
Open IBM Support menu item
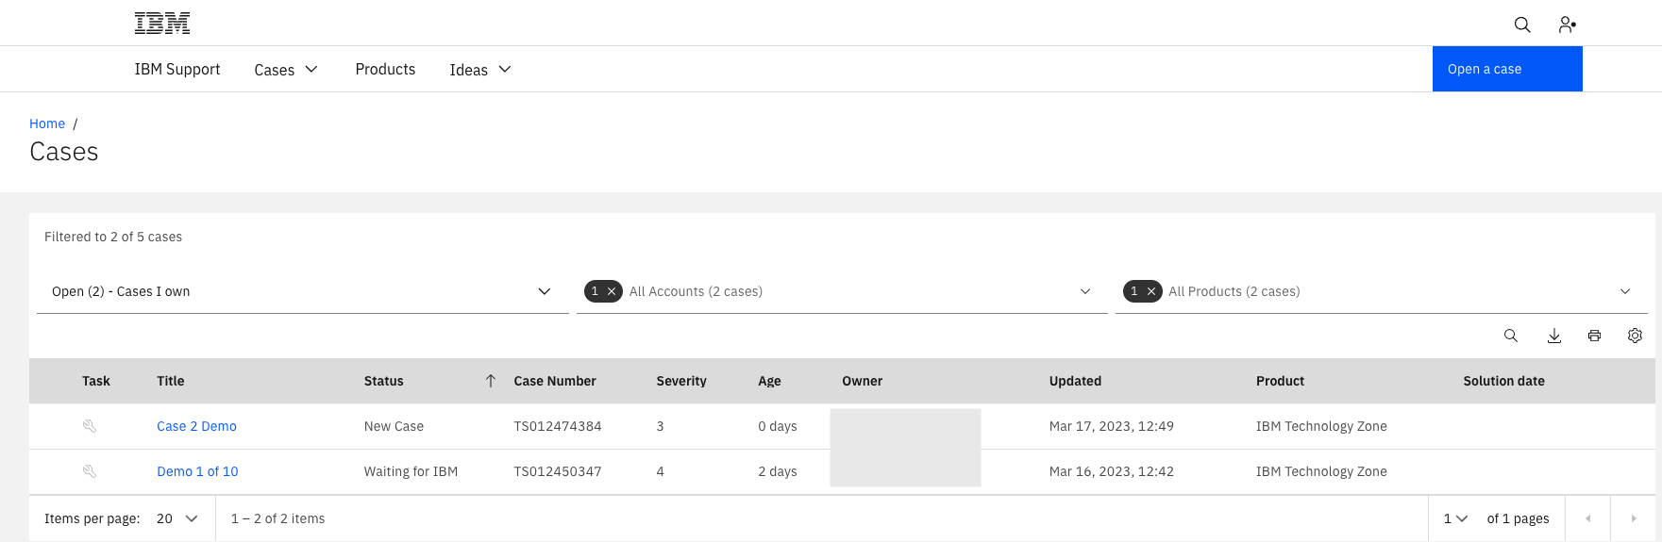pyautogui.click(x=177, y=70)
